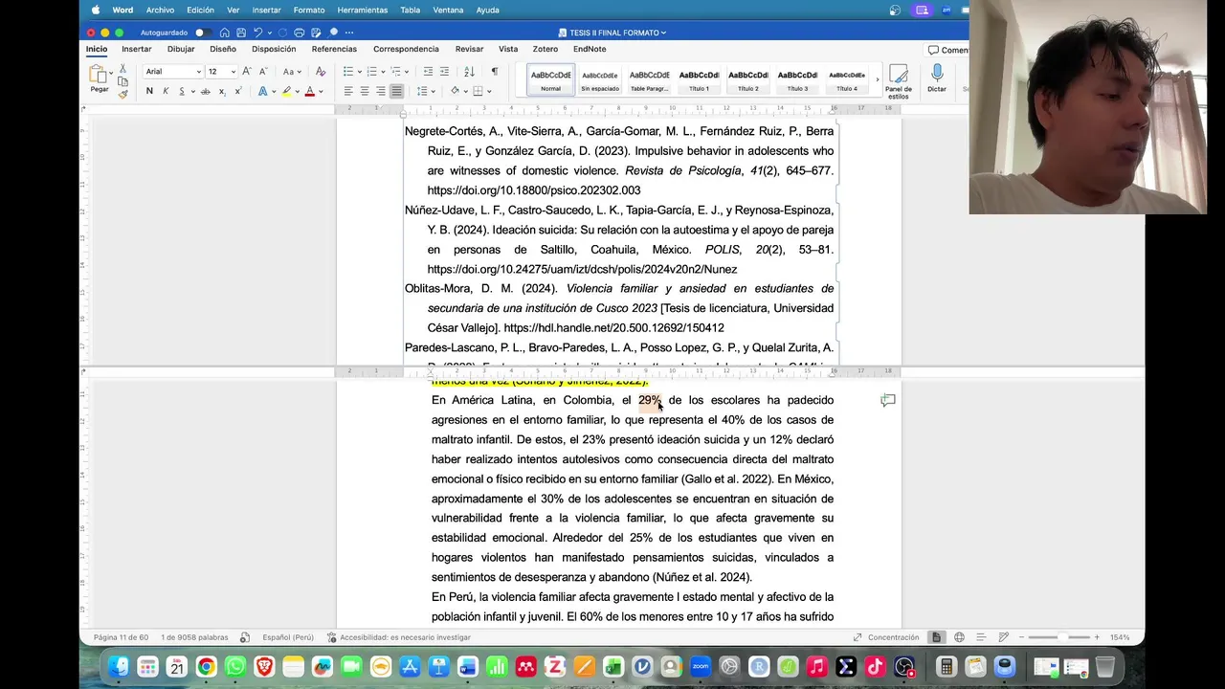The height and width of the screenshot is (689, 1225).
Task: Click the Español (Perú) language indicator
Action: (x=288, y=637)
